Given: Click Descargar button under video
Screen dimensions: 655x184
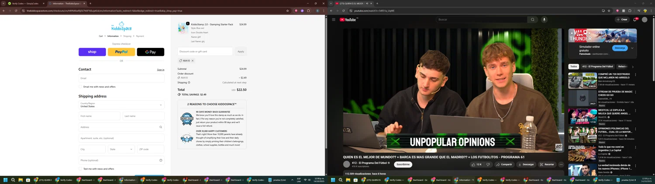Looking at the screenshot, I should (x=526, y=164).
